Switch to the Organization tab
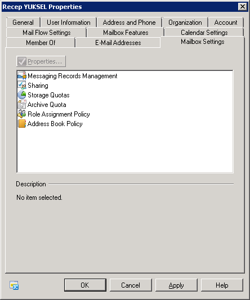 pyautogui.click(x=185, y=23)
